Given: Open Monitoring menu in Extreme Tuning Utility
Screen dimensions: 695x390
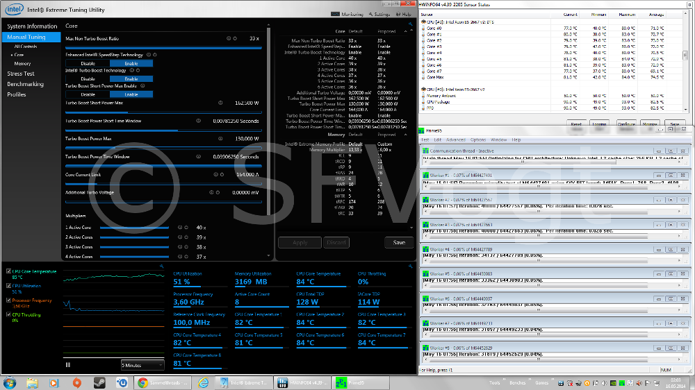Looking at the screenshot, I should (347, 14).
